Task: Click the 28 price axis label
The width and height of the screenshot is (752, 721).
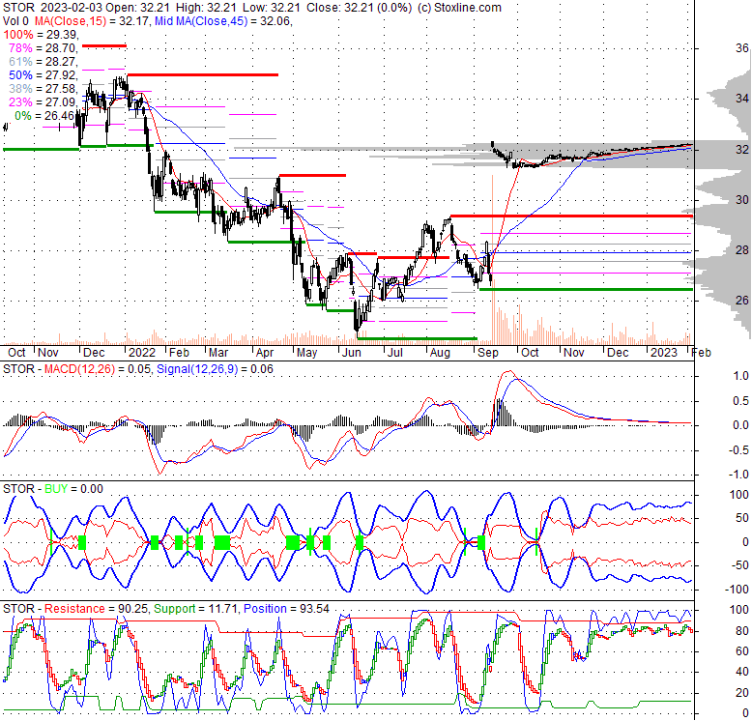Action: (x=742, y=249)
